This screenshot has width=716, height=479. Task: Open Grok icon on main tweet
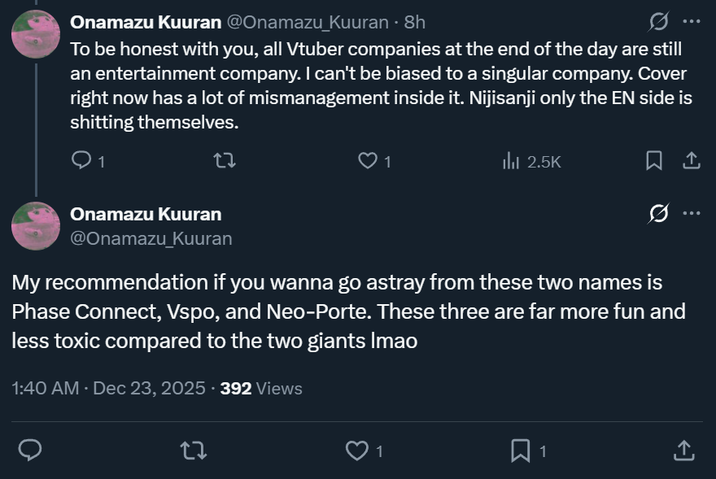tap(657, 214)
